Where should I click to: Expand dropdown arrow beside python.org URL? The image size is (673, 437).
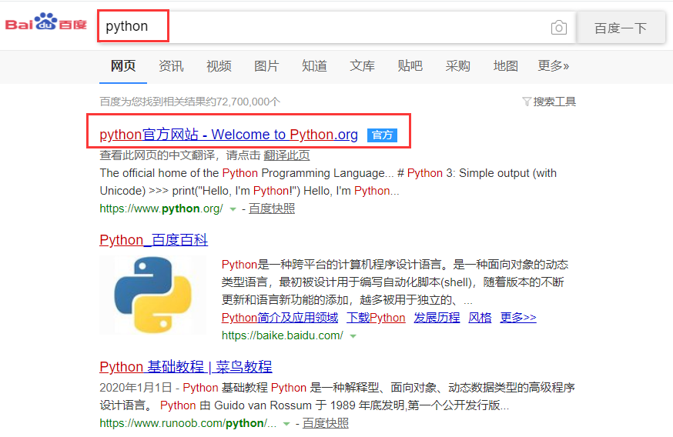pyautogui.click(x=233, y=209)
